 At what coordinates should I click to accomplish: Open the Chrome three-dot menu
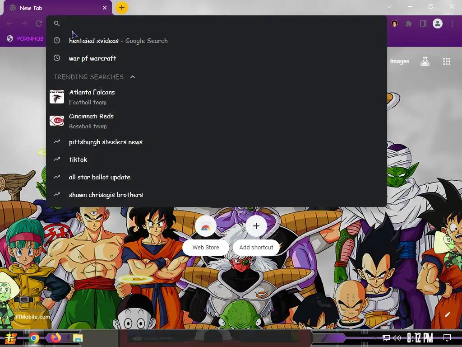[452, 23]
